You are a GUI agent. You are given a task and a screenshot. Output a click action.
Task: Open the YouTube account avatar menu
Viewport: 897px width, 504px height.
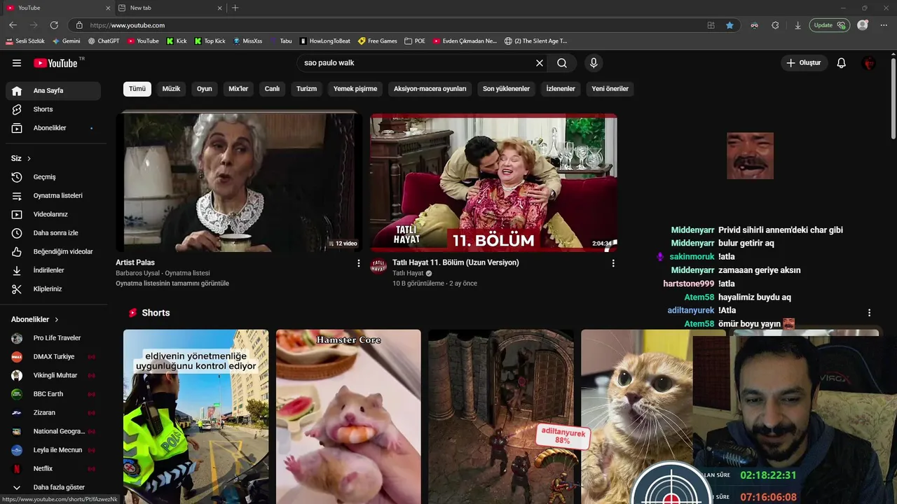coord(869,63)
